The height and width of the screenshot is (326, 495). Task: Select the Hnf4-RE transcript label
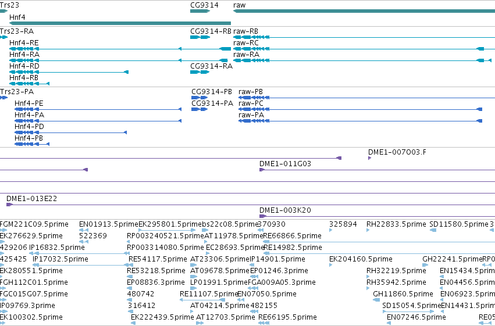24,43
